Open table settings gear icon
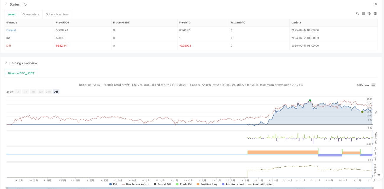This screenshot has height=189, width=384. (375, 14)
